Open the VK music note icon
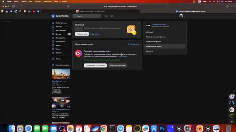This screenshot has width=236, height=132. click(x=112, y=16)
